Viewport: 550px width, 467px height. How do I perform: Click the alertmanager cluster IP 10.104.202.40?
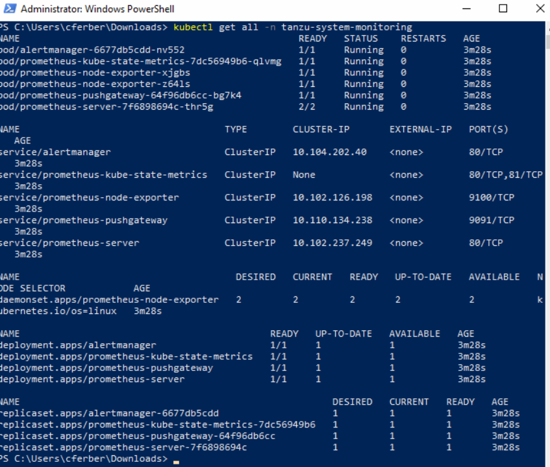click(329, 152)
